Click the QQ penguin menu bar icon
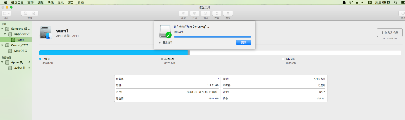 344,2
